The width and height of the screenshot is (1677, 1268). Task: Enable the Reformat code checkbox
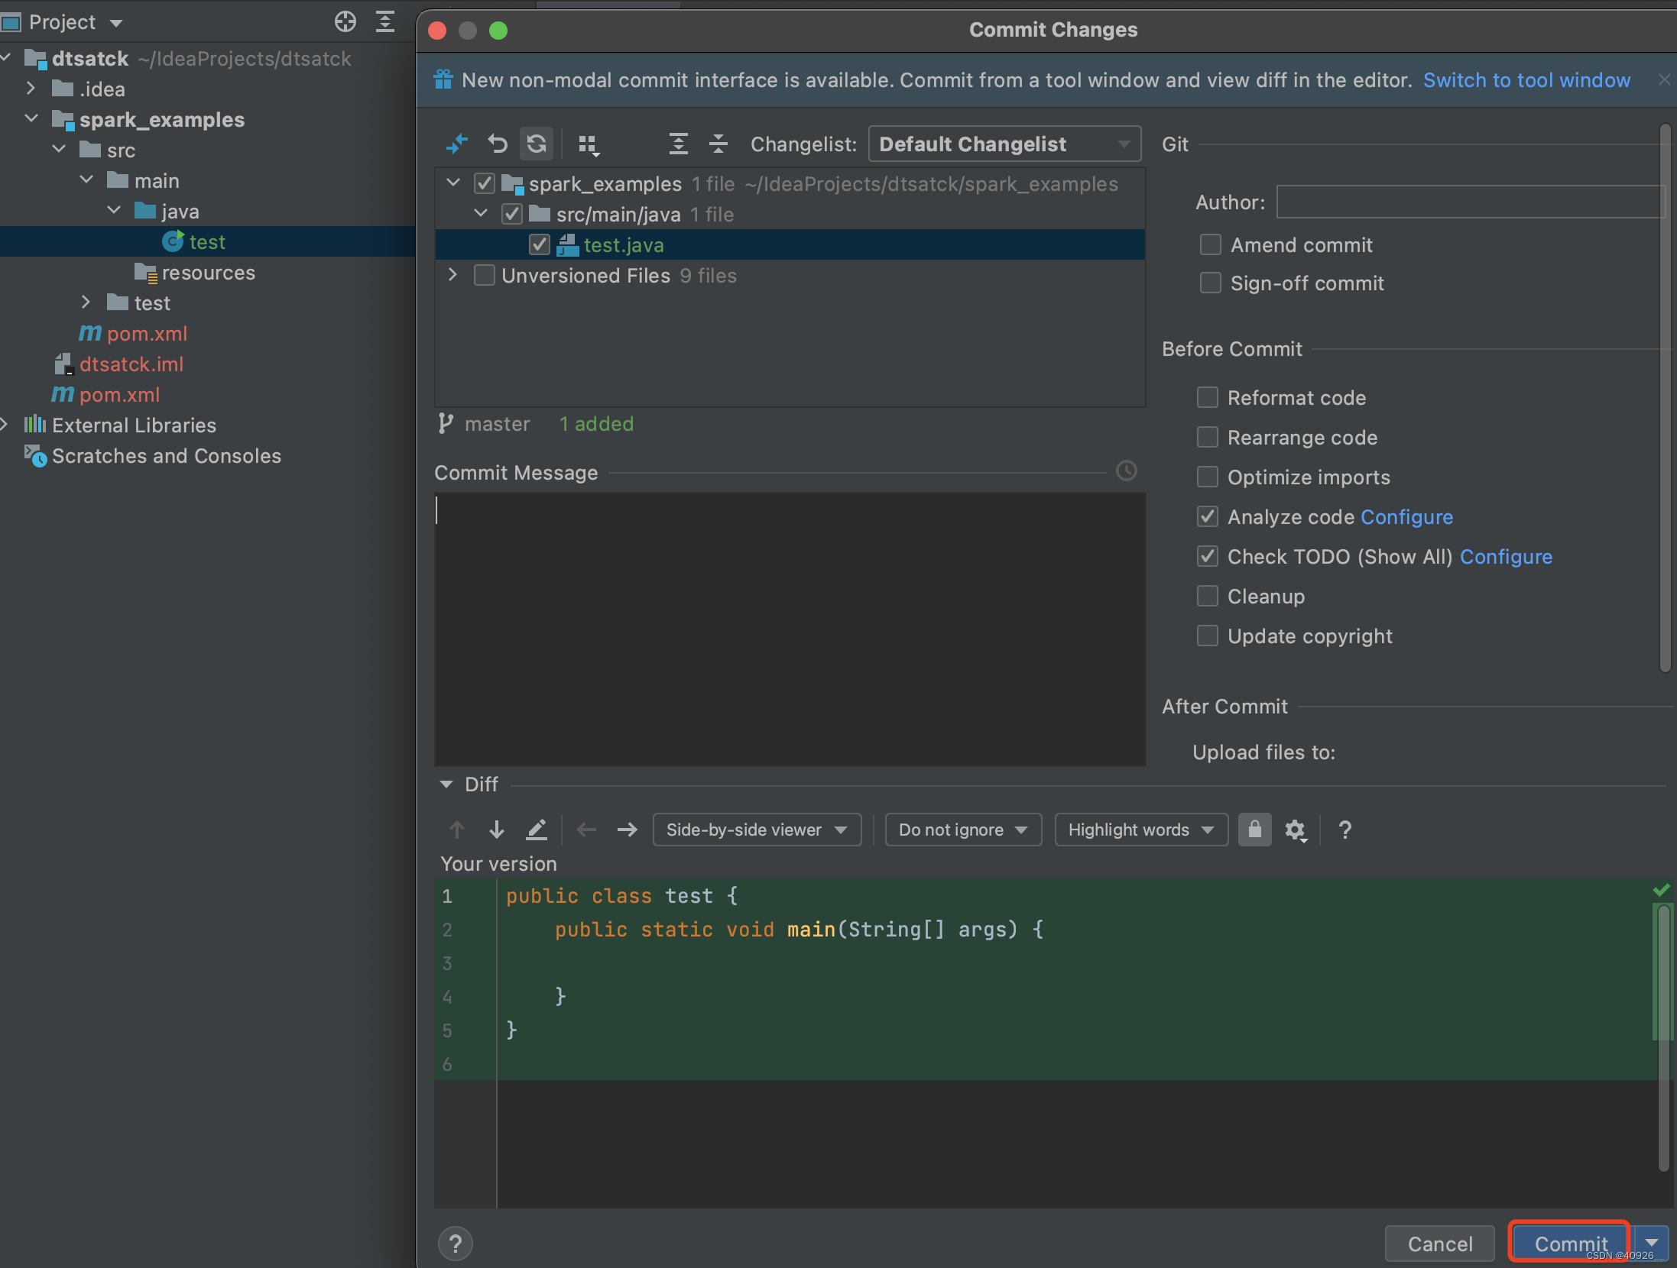[x=1208, y=397]
